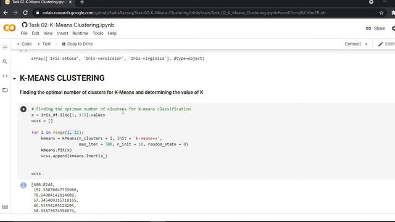
Task: Add a new code cell
Action: [24, 44]
